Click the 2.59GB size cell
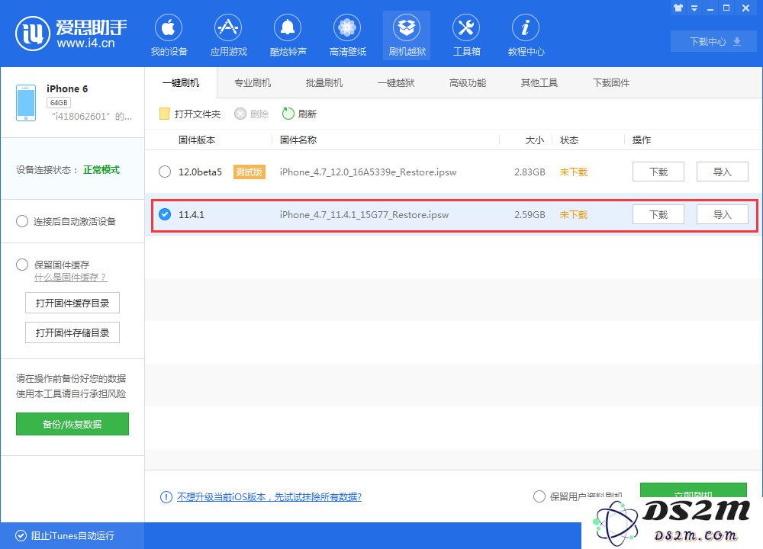 point(530,215)
